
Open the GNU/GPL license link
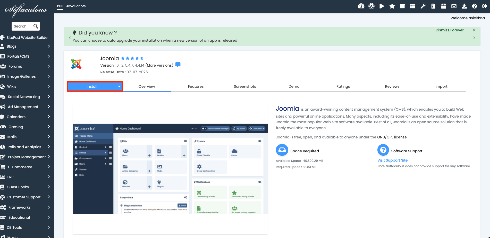point(392,137)
